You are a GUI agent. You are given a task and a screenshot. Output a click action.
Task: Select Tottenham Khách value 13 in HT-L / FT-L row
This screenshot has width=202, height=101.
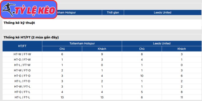click(102, 97)
